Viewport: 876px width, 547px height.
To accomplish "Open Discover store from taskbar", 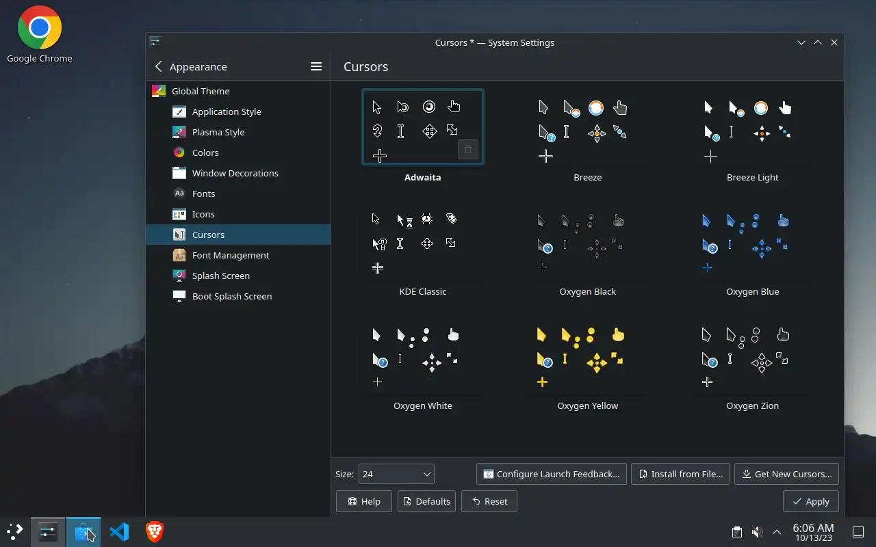I will click(x=83, y=532).
